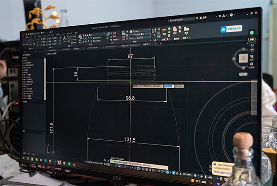Image resolution: width=277 pixels, height=186 pixels.
Task: Click the blue cloud download tool button
Action: (231, 29)
